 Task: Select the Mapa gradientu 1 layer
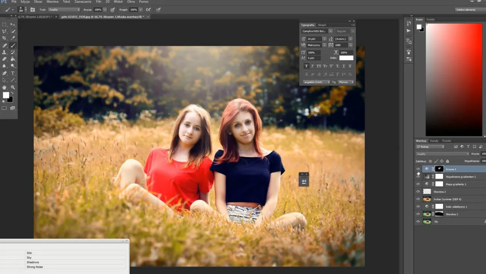pyautogui.click(x=455, y=184)
